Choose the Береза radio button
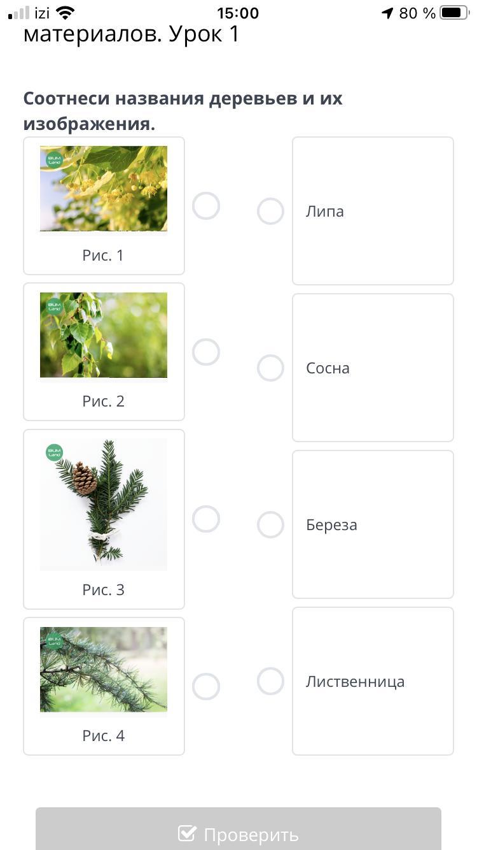 pos(270,524)
